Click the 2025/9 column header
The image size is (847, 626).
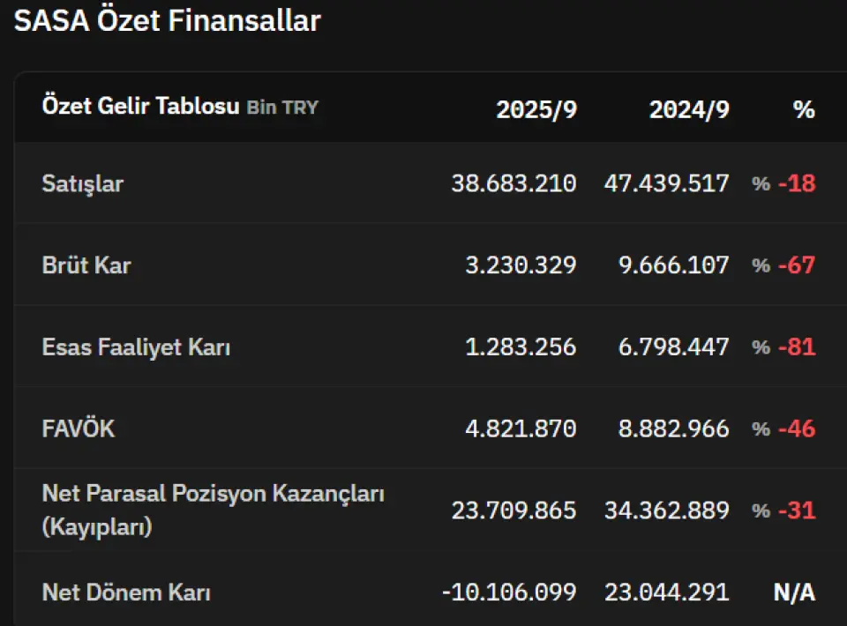point(536,109)
